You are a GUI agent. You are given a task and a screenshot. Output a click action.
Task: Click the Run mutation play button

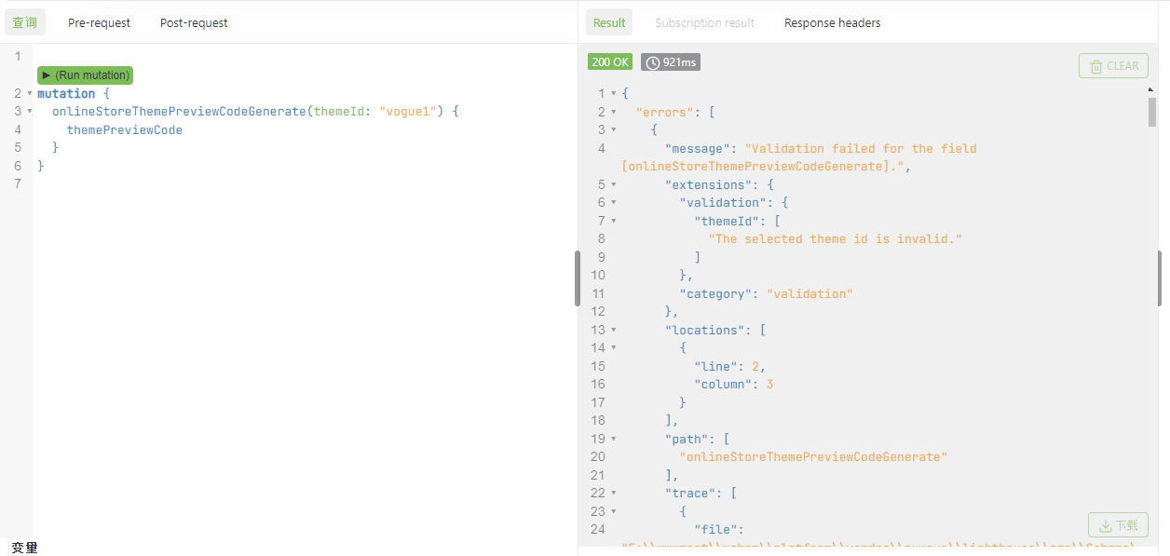[86, 75]
